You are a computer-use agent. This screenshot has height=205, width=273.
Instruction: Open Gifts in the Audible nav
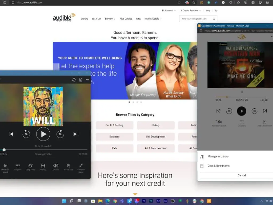(x=138, y=19)
